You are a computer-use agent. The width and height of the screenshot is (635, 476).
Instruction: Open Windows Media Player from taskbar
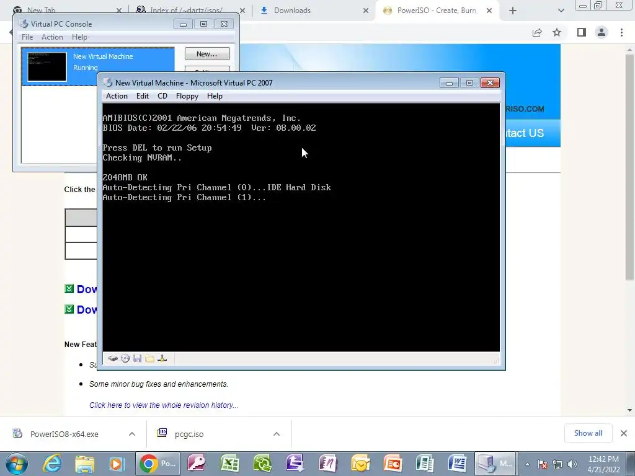pyautogui.click(x=117, y=464)
